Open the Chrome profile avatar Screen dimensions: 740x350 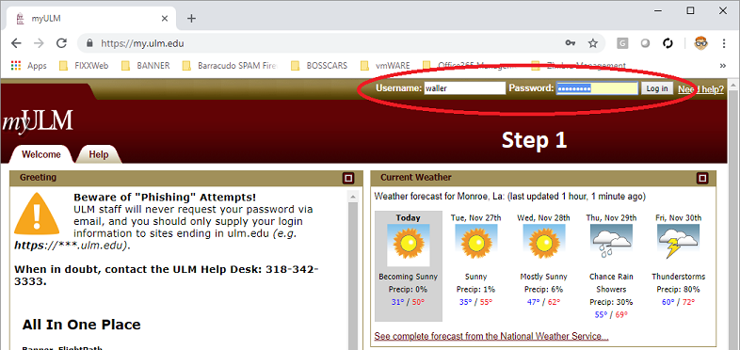[700, 43]
